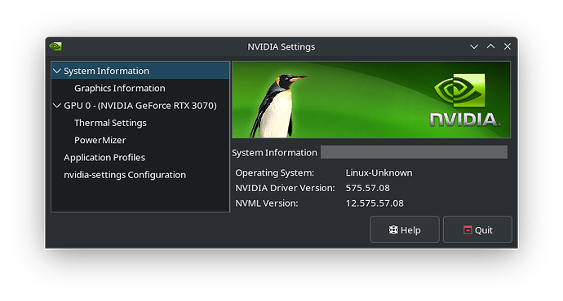Image resolution: width=563 pixels, height=301 pixels.
Task: Click the driver version 575.57.08 value
Action: pyautogui.click(x=368, y=188)
